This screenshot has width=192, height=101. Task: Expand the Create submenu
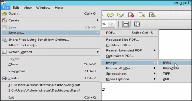click(51, 20)
